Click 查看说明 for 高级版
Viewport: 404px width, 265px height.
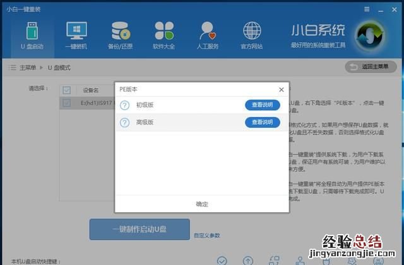tap(263, 122)
